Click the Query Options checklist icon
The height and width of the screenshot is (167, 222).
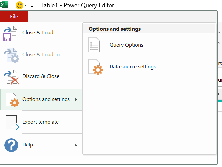click(94, 45)
